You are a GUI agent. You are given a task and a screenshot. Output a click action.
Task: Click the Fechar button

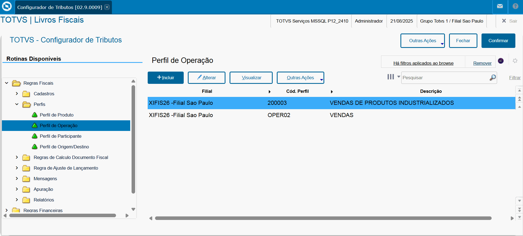point(463,41)
